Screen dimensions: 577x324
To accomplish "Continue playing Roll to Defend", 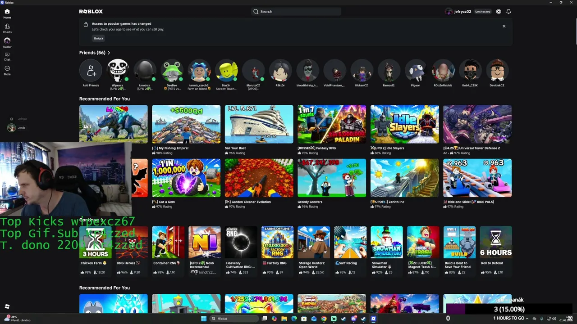I will tap(496, 243).
